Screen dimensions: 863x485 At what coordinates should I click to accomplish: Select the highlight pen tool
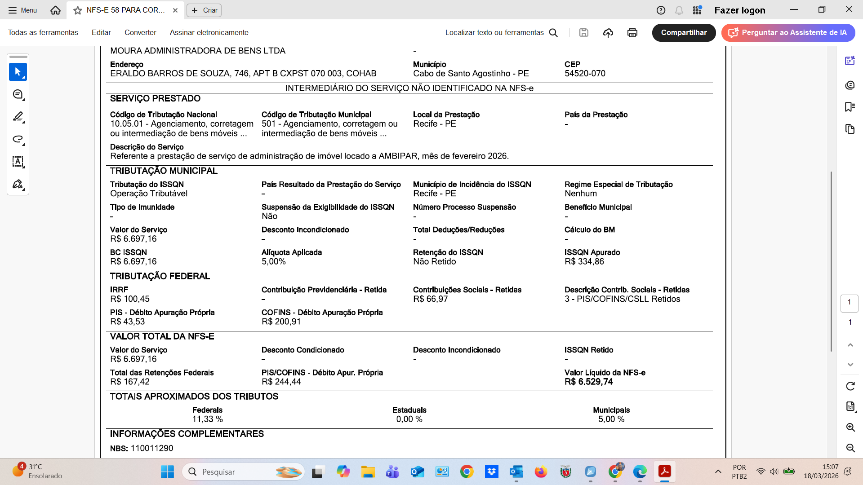click(x=18, y=117)
